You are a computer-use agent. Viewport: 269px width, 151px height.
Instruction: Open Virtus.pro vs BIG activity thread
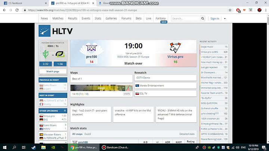click(x=214, y=52)
